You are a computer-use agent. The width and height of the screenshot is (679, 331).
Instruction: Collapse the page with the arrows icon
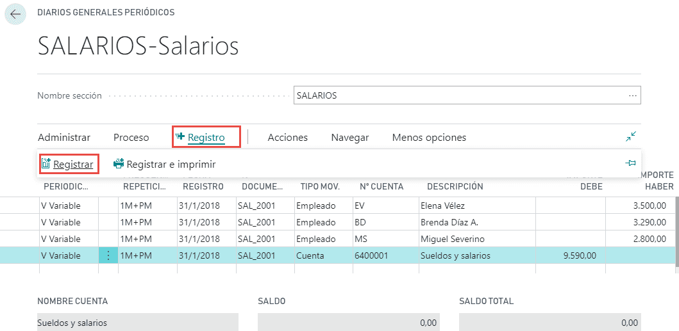tap(631, 137)
